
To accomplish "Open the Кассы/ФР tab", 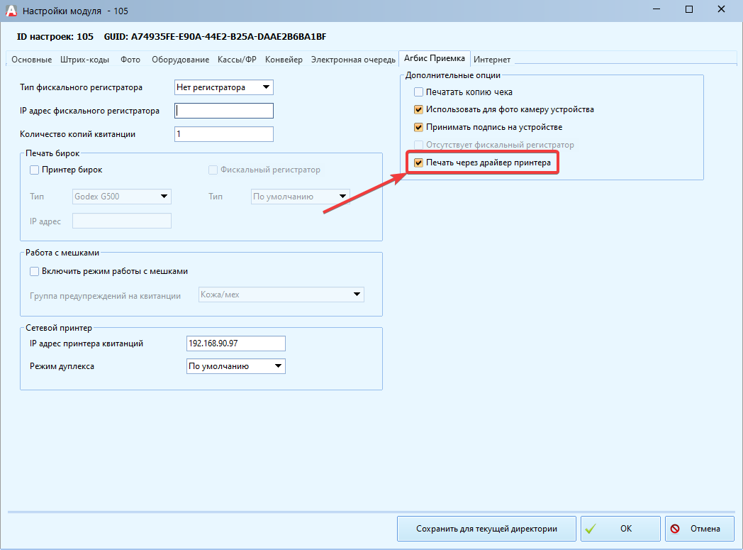I will [x=237, y=60].
